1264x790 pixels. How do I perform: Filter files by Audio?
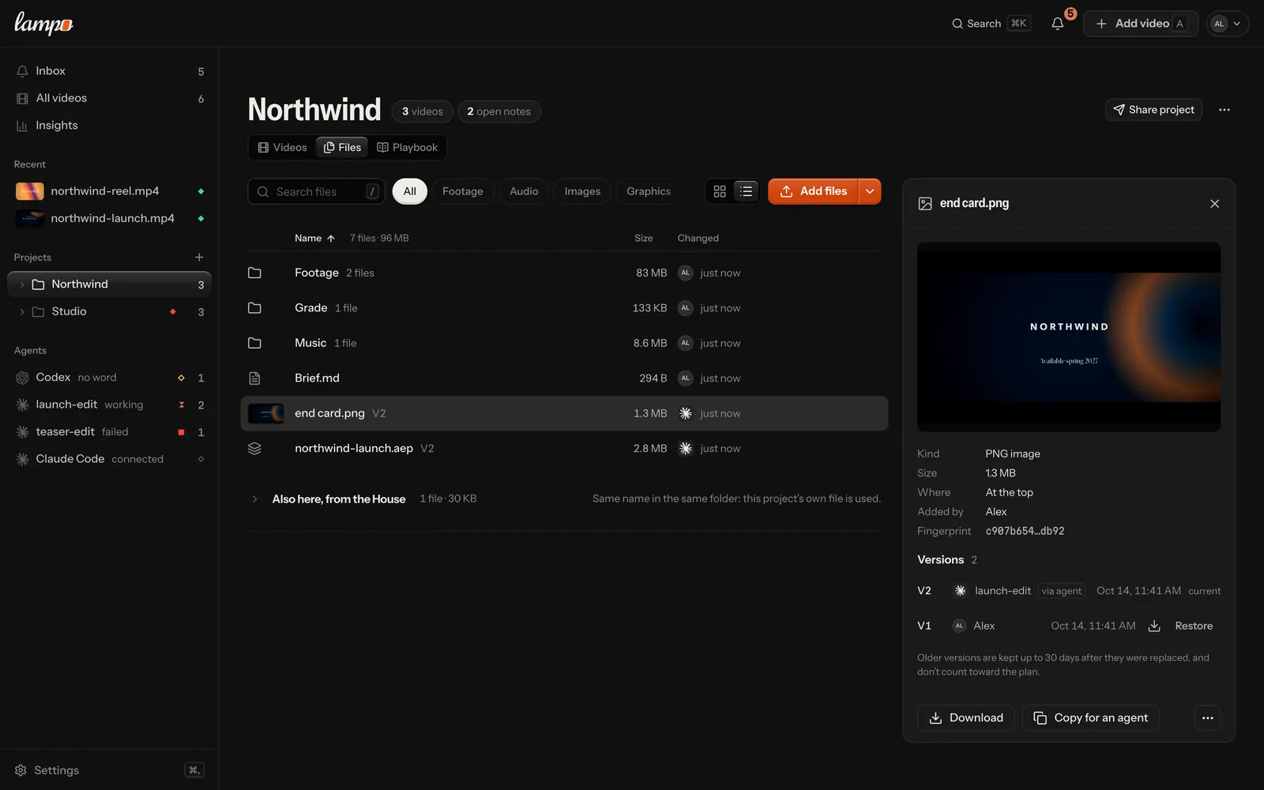click(x=524, y=191)
